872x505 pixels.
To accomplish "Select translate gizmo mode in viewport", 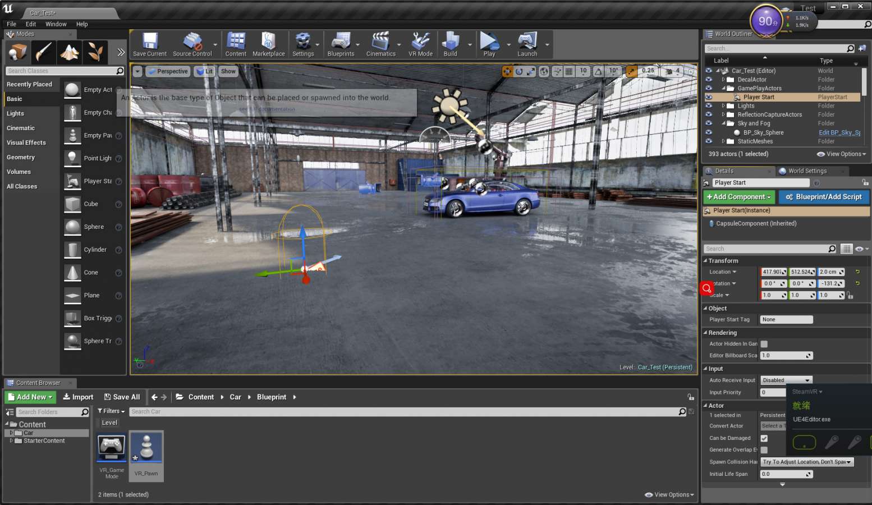I will tap(507, 71).
